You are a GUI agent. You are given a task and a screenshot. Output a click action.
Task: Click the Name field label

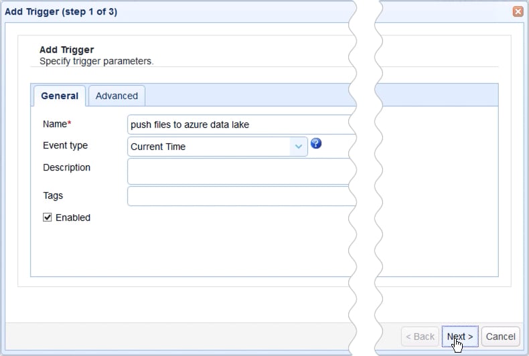tap(56, 124)
